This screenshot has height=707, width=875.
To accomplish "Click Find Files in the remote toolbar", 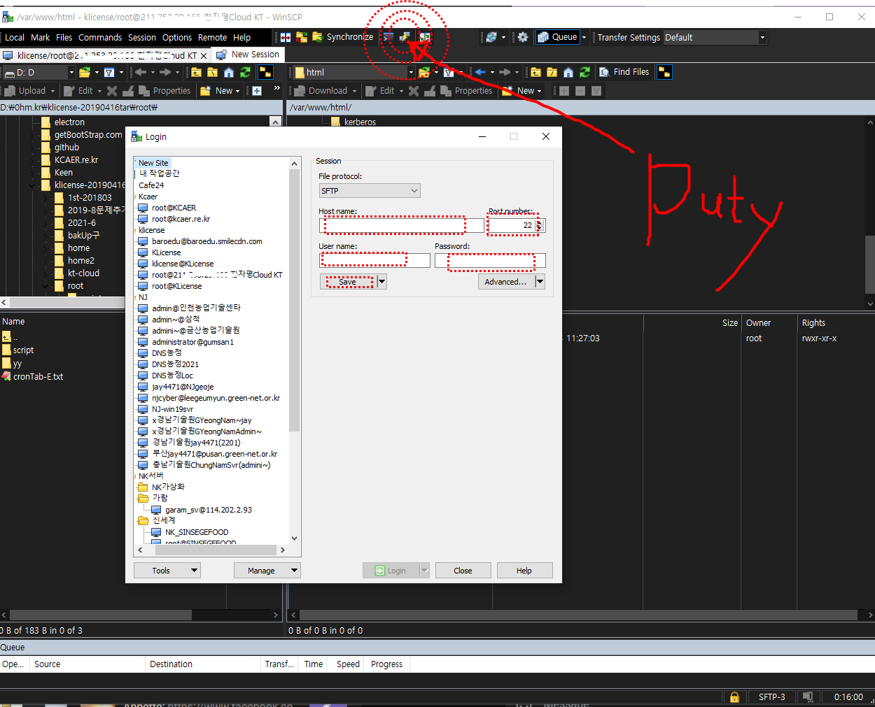I will click(624, 72).
